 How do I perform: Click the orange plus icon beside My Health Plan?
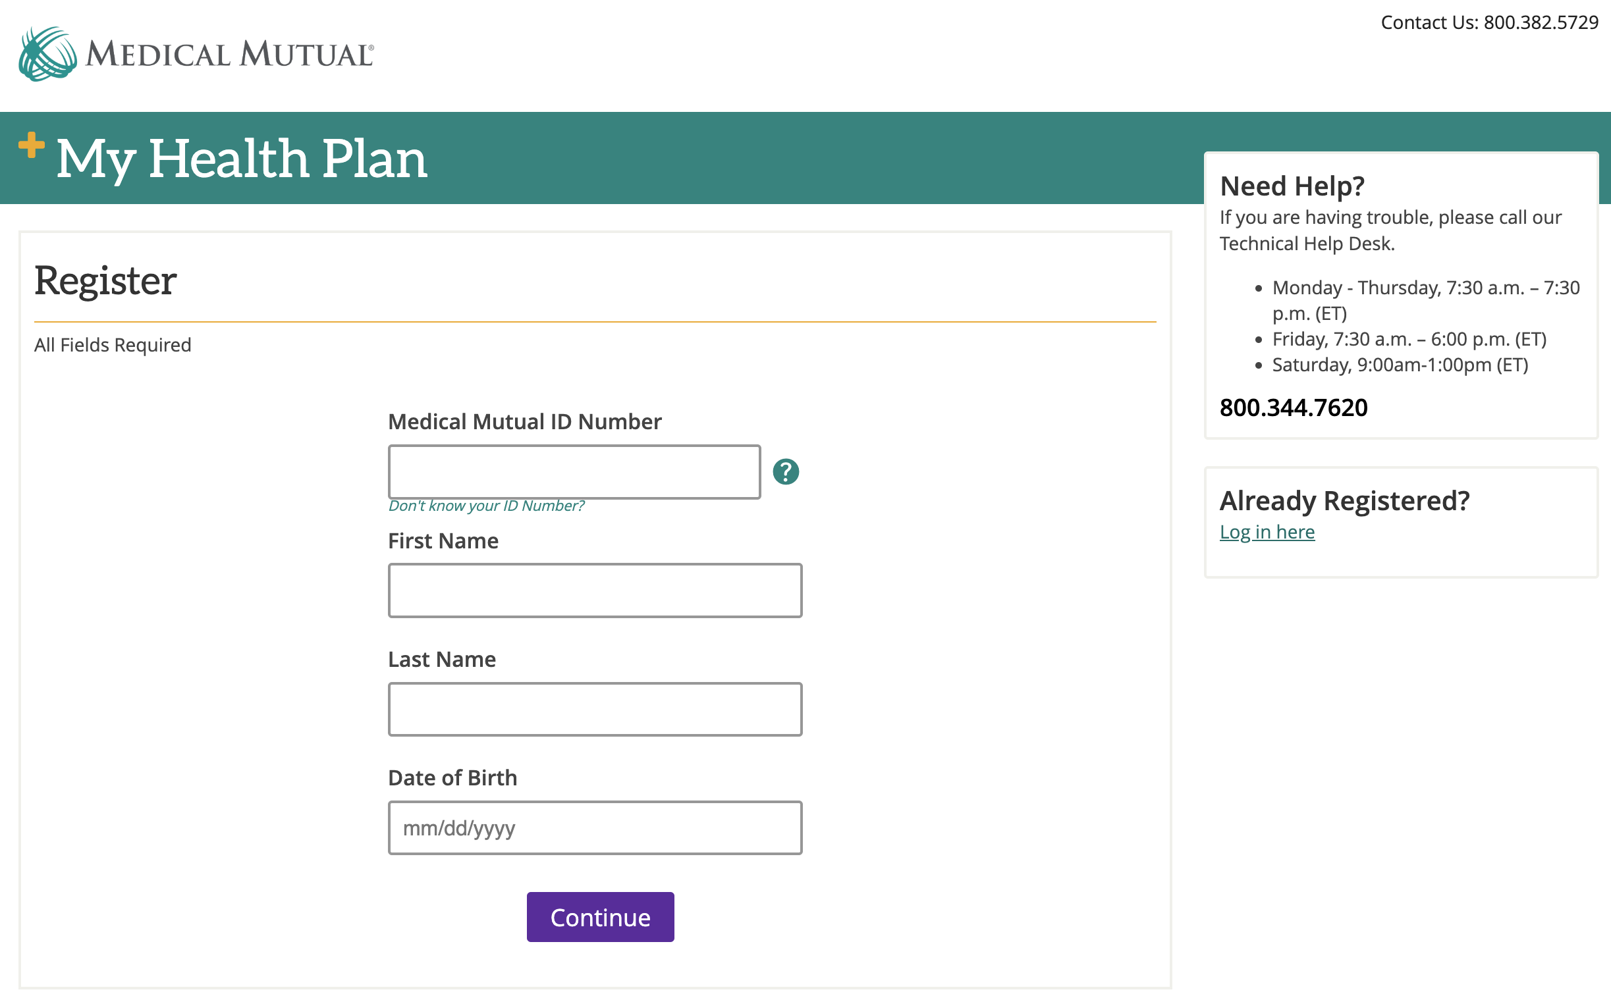pyautogui.click(x=31, y=145)
